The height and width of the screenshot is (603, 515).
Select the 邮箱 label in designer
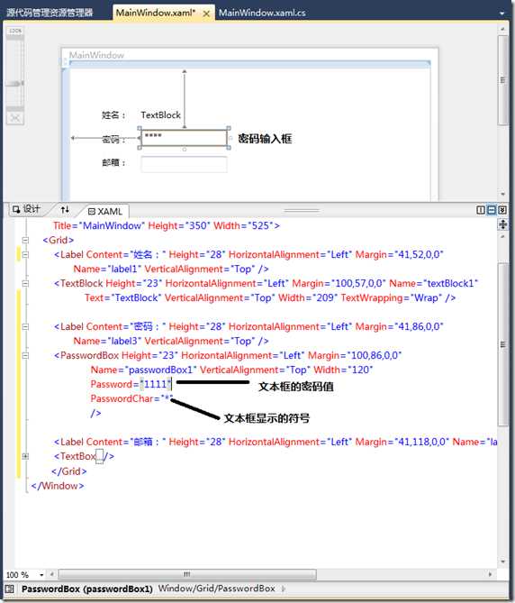(113, 162)
